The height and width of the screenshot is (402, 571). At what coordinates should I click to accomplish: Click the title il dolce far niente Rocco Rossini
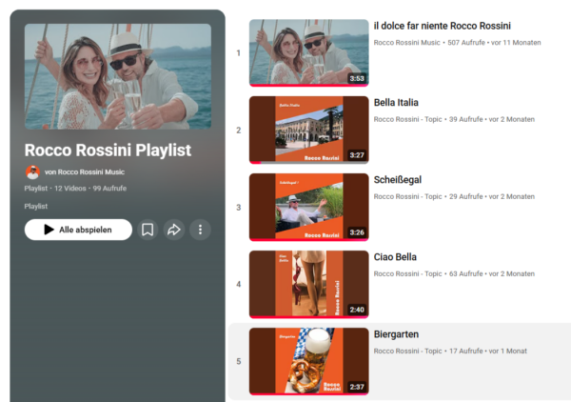443,26
